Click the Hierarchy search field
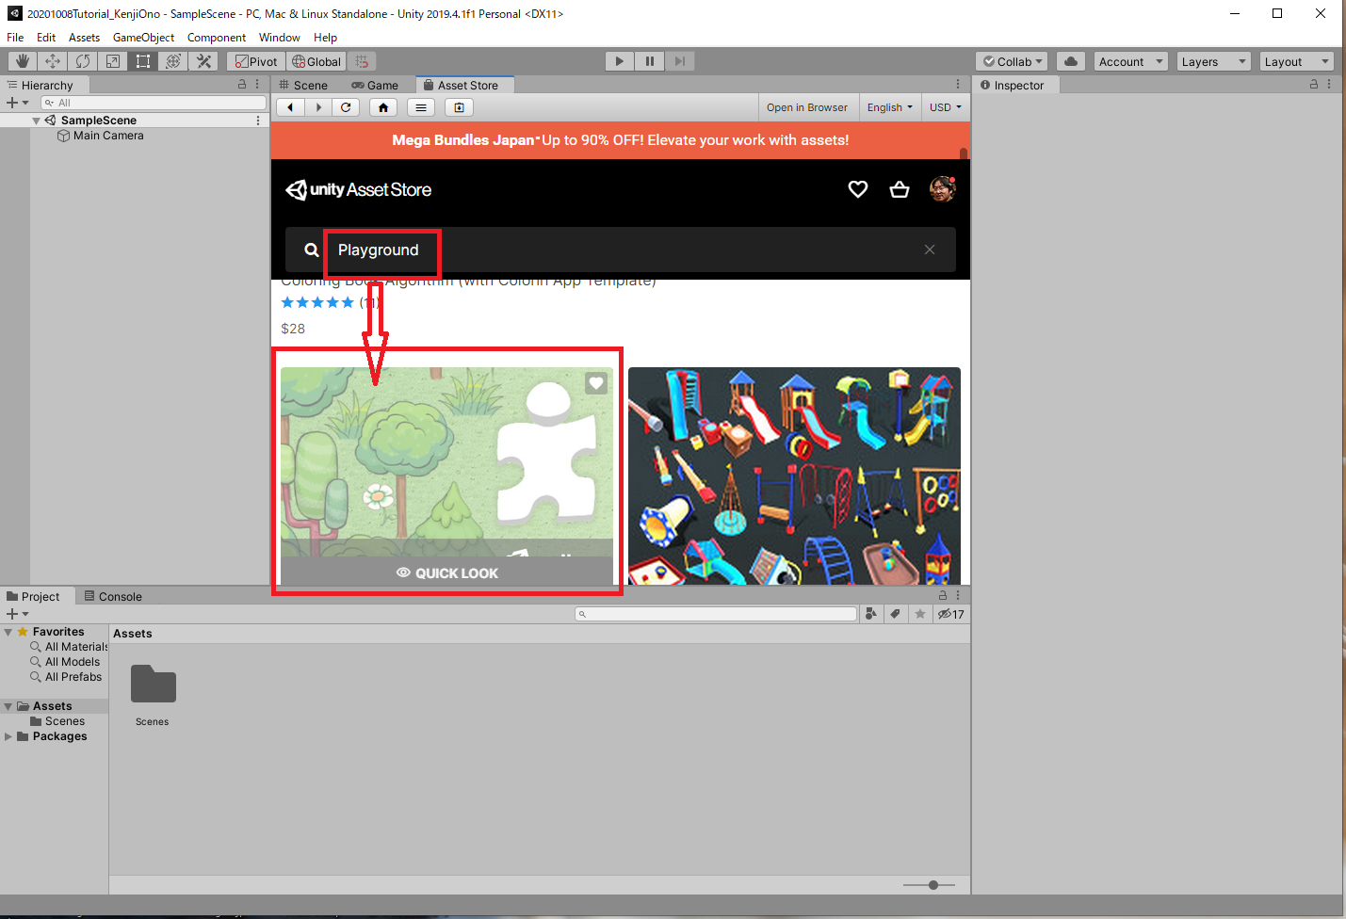Screen dimensions: 1346x919 point(154,103)
